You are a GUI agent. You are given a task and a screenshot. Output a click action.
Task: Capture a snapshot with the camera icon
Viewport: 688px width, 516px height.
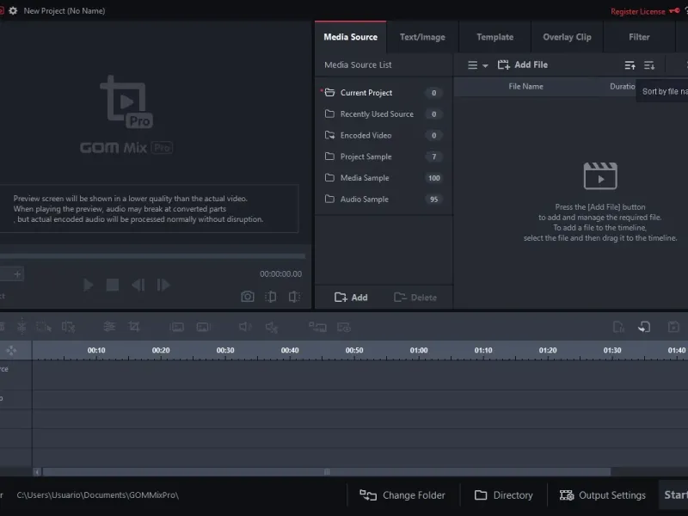point(248,297)
